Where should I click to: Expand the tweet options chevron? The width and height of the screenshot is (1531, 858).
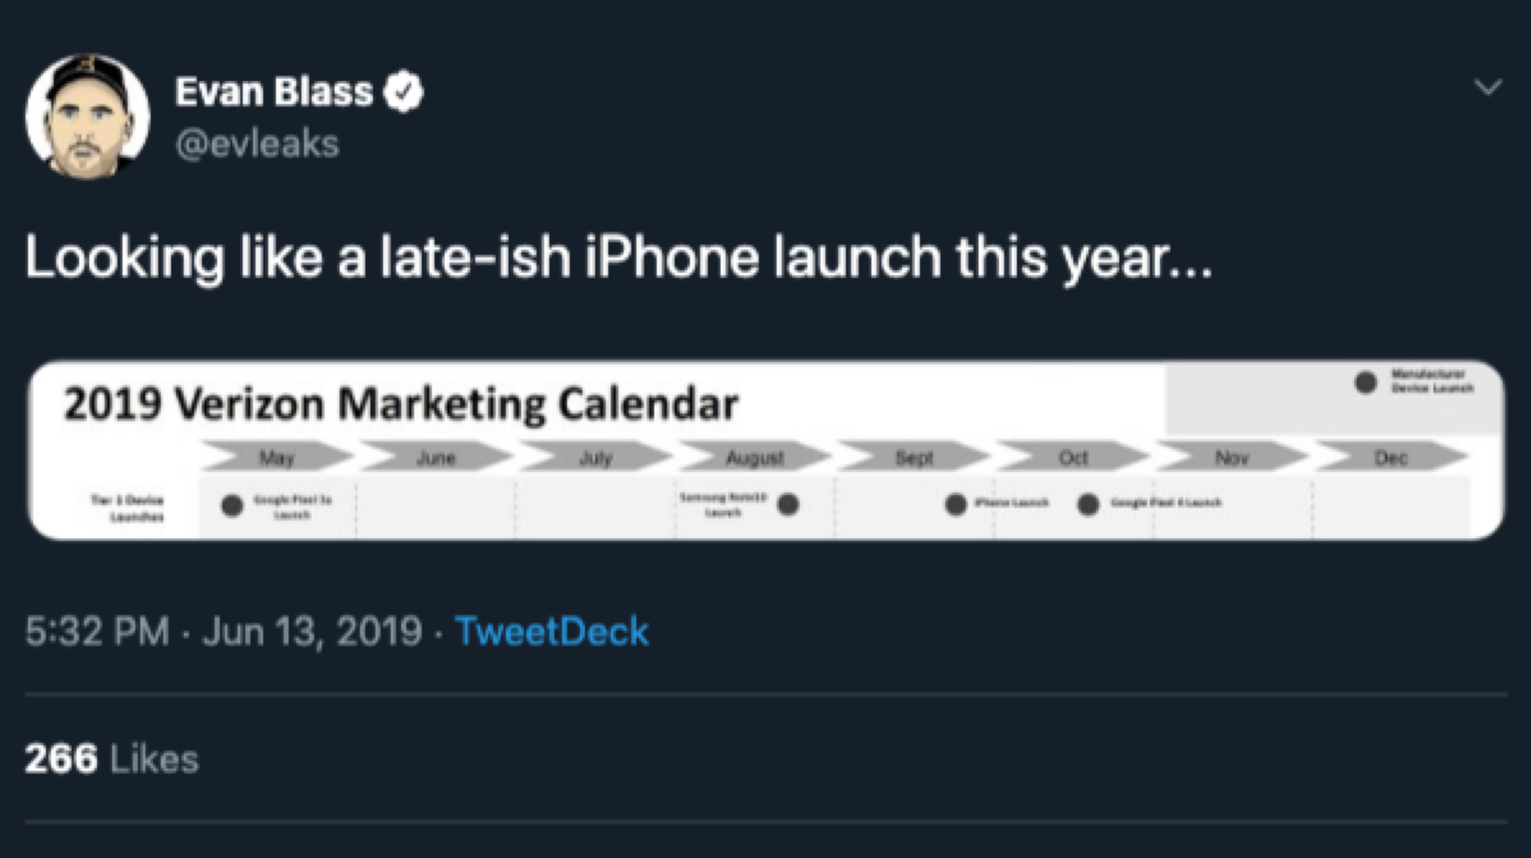click(1488, 87)
